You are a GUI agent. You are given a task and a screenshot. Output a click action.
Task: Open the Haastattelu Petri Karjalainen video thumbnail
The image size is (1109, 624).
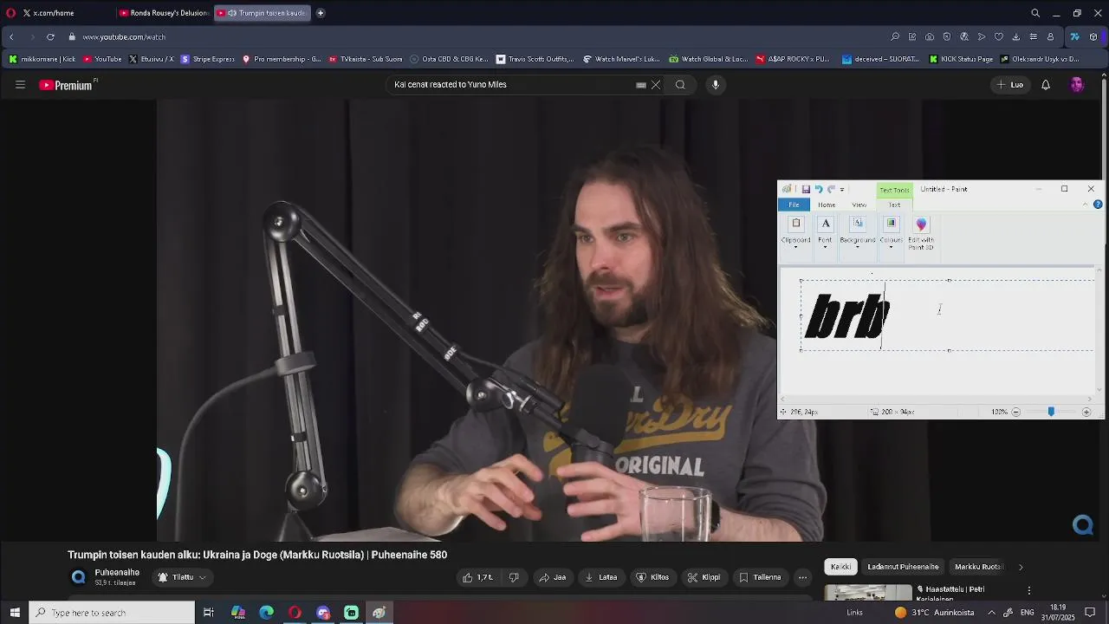(x=868, y=594)
